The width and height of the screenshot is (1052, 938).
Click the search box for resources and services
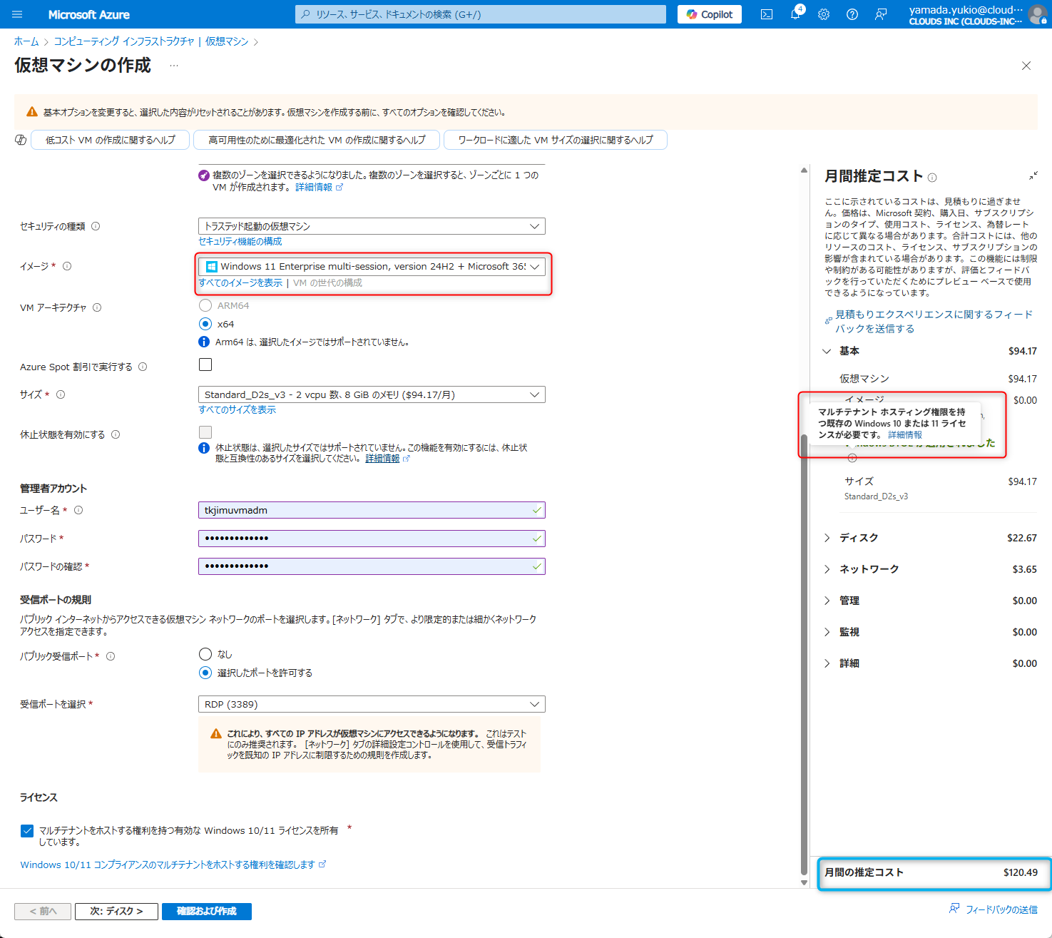[481, 14]
